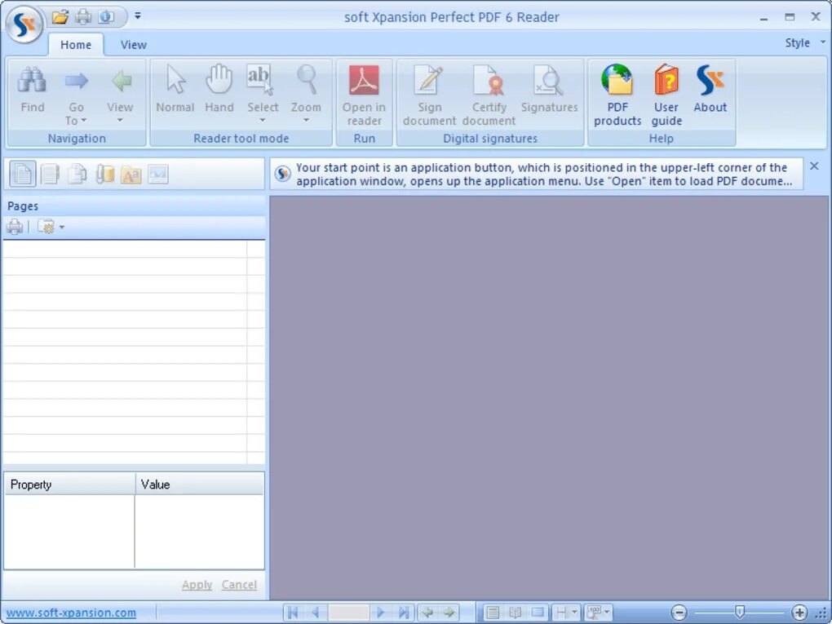Go to last page button
The width and height of the screenshot is (832, 624).
coord(403,613)
